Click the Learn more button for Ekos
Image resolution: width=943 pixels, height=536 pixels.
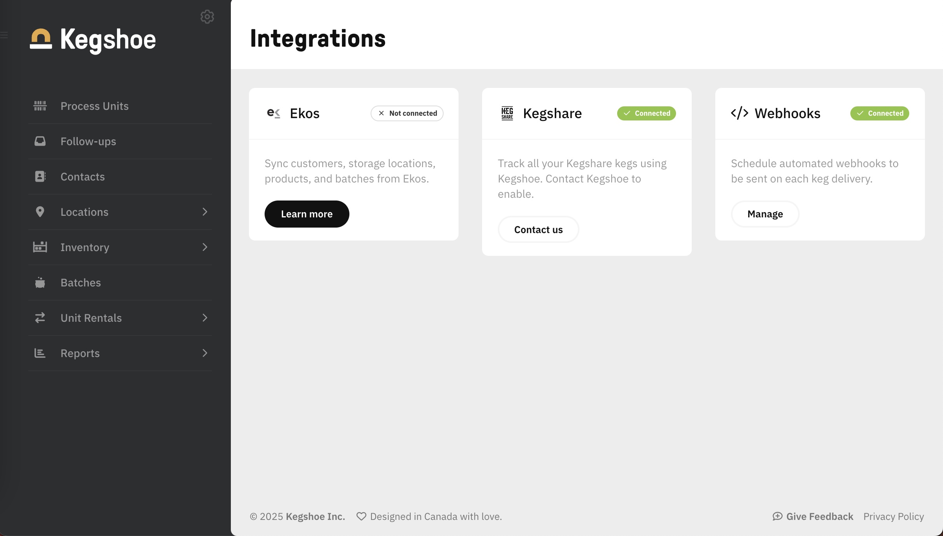pos(307,214)
